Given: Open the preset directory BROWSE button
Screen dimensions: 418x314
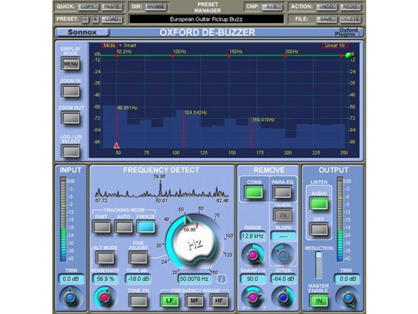Looking at the screenshot, I should pyautogui.click(x=156, y=7).
